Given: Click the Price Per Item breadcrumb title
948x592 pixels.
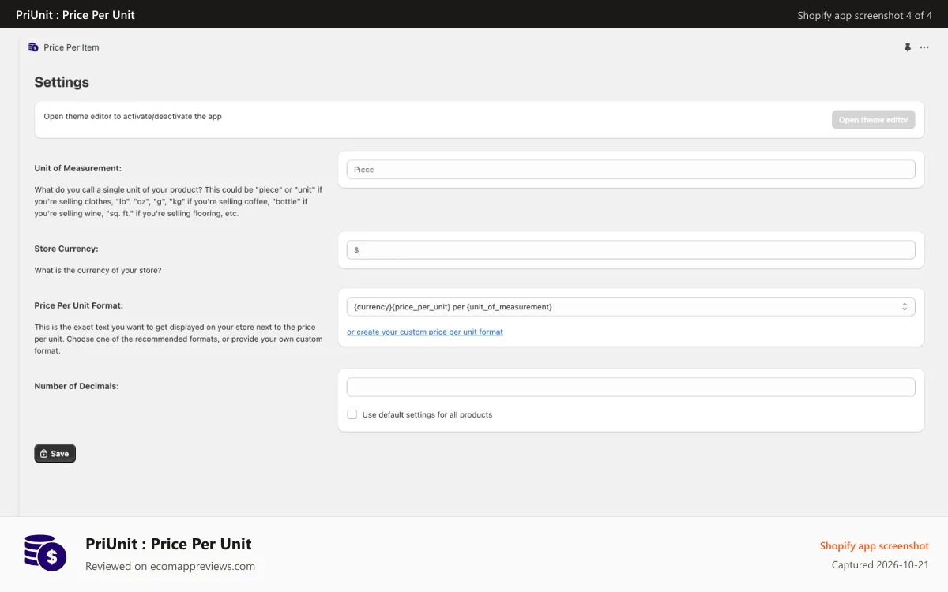Looking at the screenshot, I should [x=71, y=47].
